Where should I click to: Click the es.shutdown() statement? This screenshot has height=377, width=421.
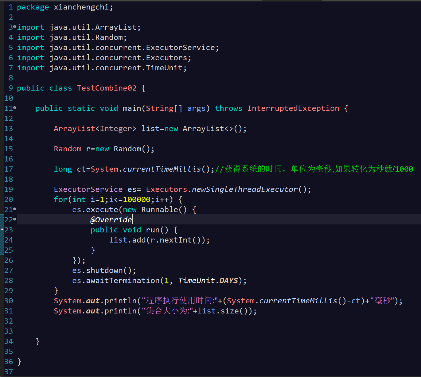click(x=104, y=270)
